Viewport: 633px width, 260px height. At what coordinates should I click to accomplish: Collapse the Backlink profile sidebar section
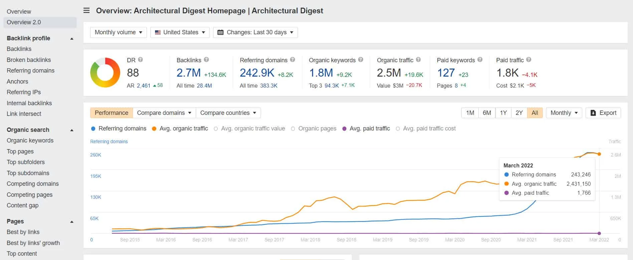[x=71, y=39]
